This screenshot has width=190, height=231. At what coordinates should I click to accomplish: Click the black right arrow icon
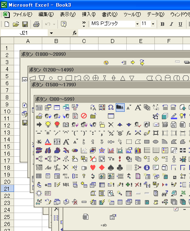(39, 124)
